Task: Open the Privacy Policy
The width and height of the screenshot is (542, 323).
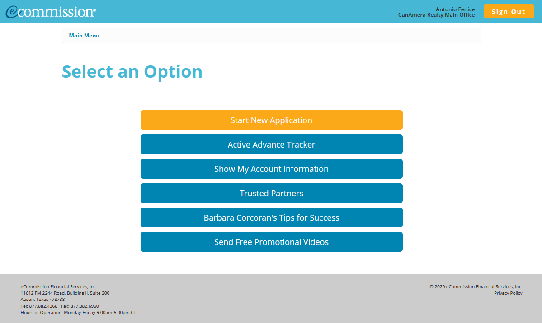Action: pos(508,293)
